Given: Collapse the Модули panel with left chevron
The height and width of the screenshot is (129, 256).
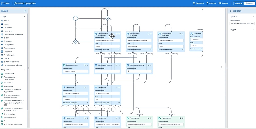Looking at the screenshot, I should click(x=25, y=11).
